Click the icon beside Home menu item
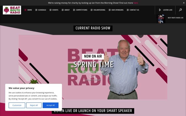Screen dimensions: 186x116 pos(25,10)
